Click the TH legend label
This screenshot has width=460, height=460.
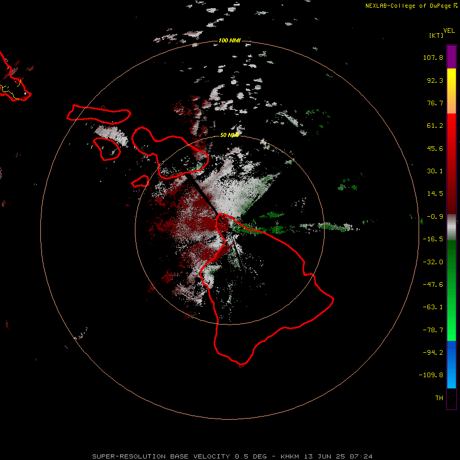point(439,398)
